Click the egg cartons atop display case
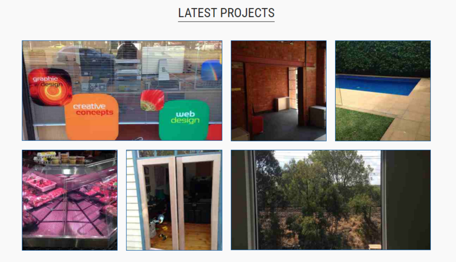The height and width of the screenshot is (262, 456). coord(45,157)
